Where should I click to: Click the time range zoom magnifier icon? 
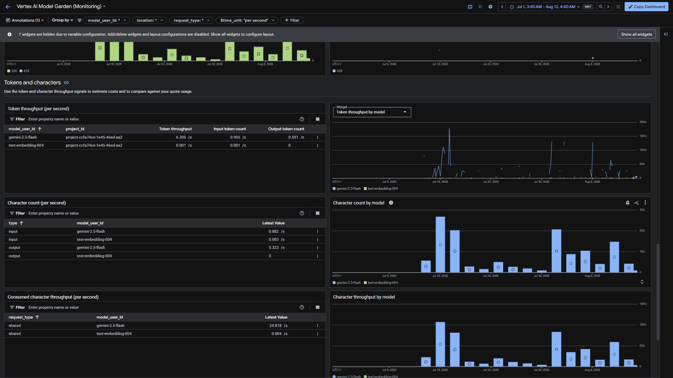point(601,7)
